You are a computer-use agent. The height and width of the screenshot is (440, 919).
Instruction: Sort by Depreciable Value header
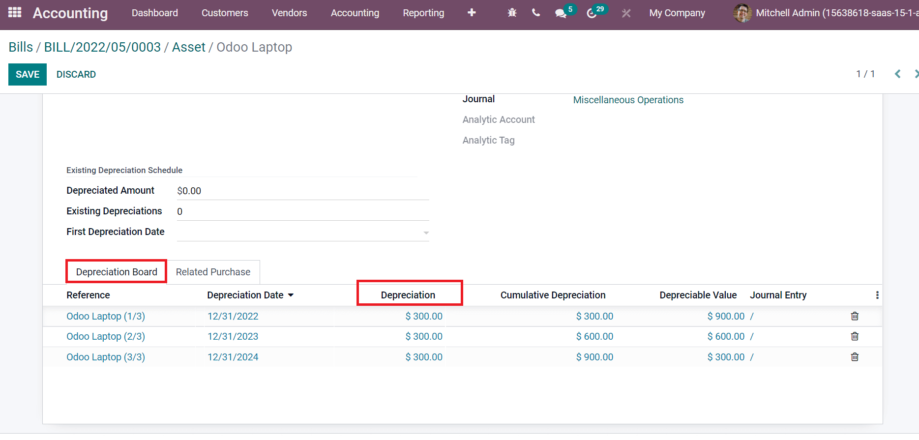click(x=698, y=295)
